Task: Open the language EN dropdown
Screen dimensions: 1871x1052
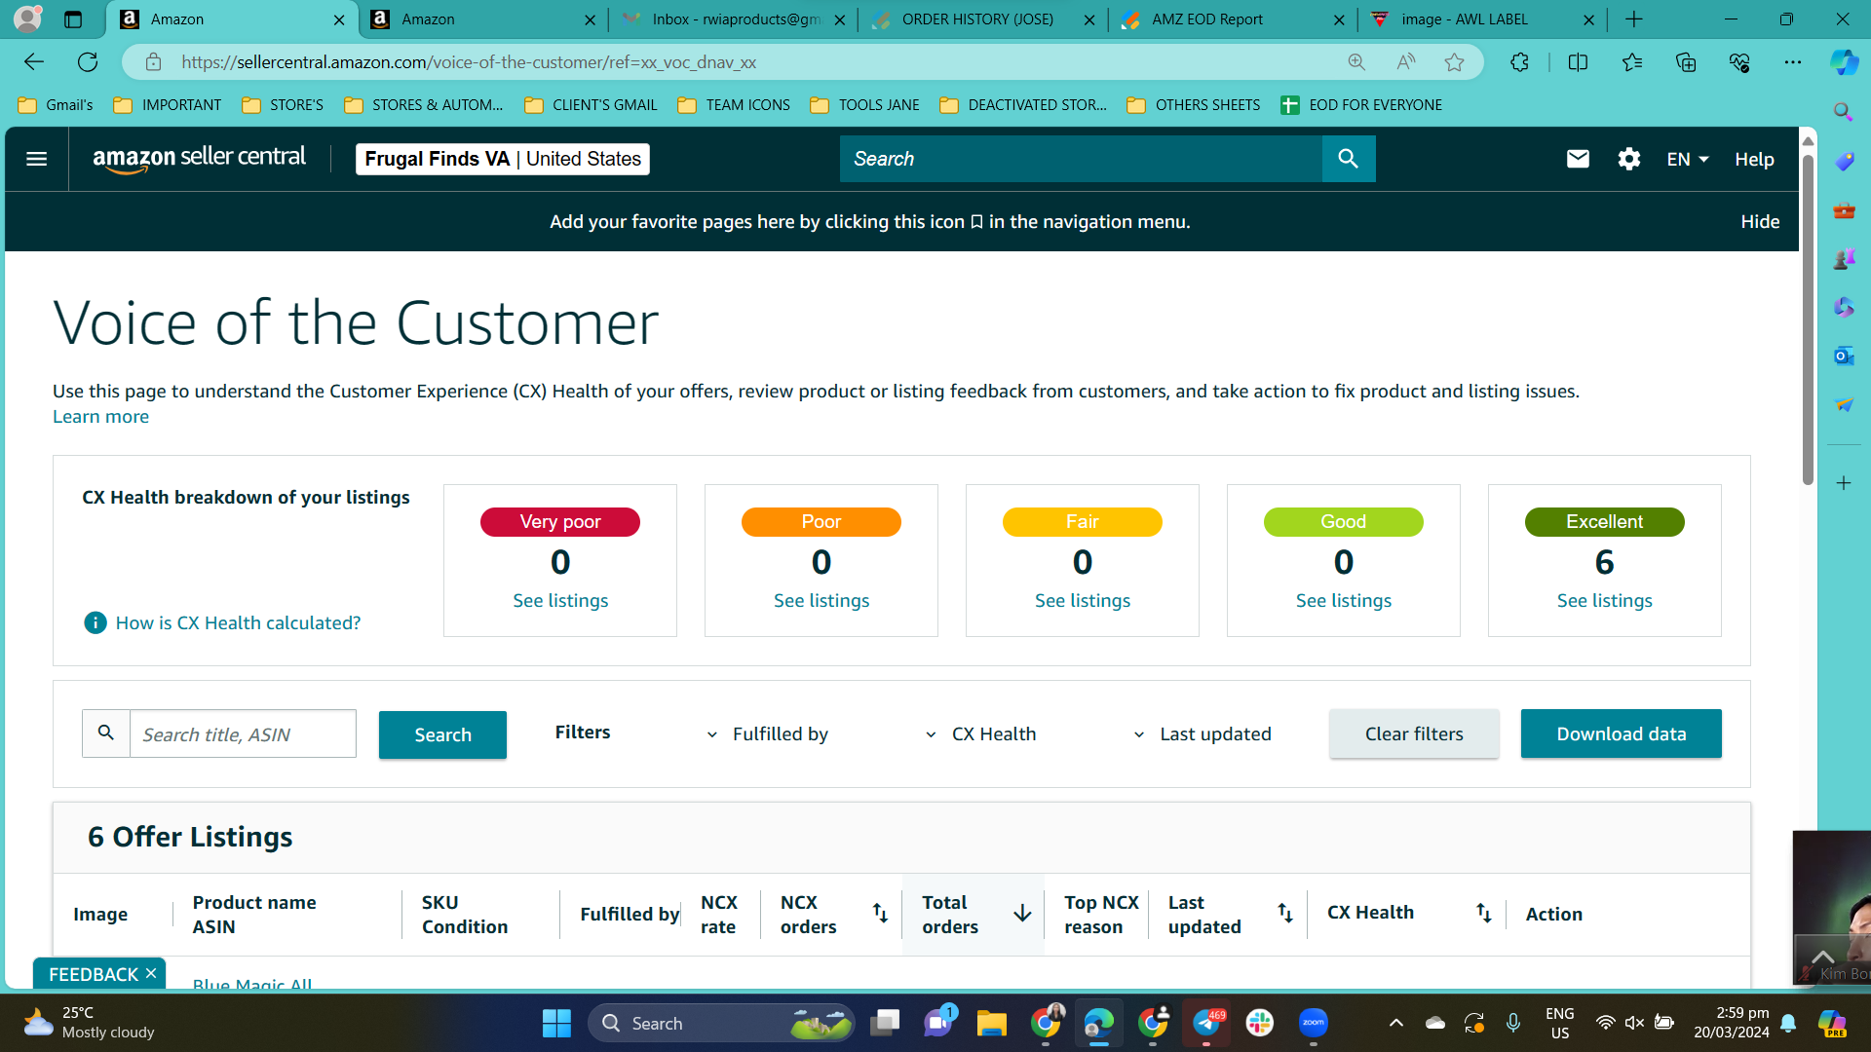Action: pos(1688,159)
